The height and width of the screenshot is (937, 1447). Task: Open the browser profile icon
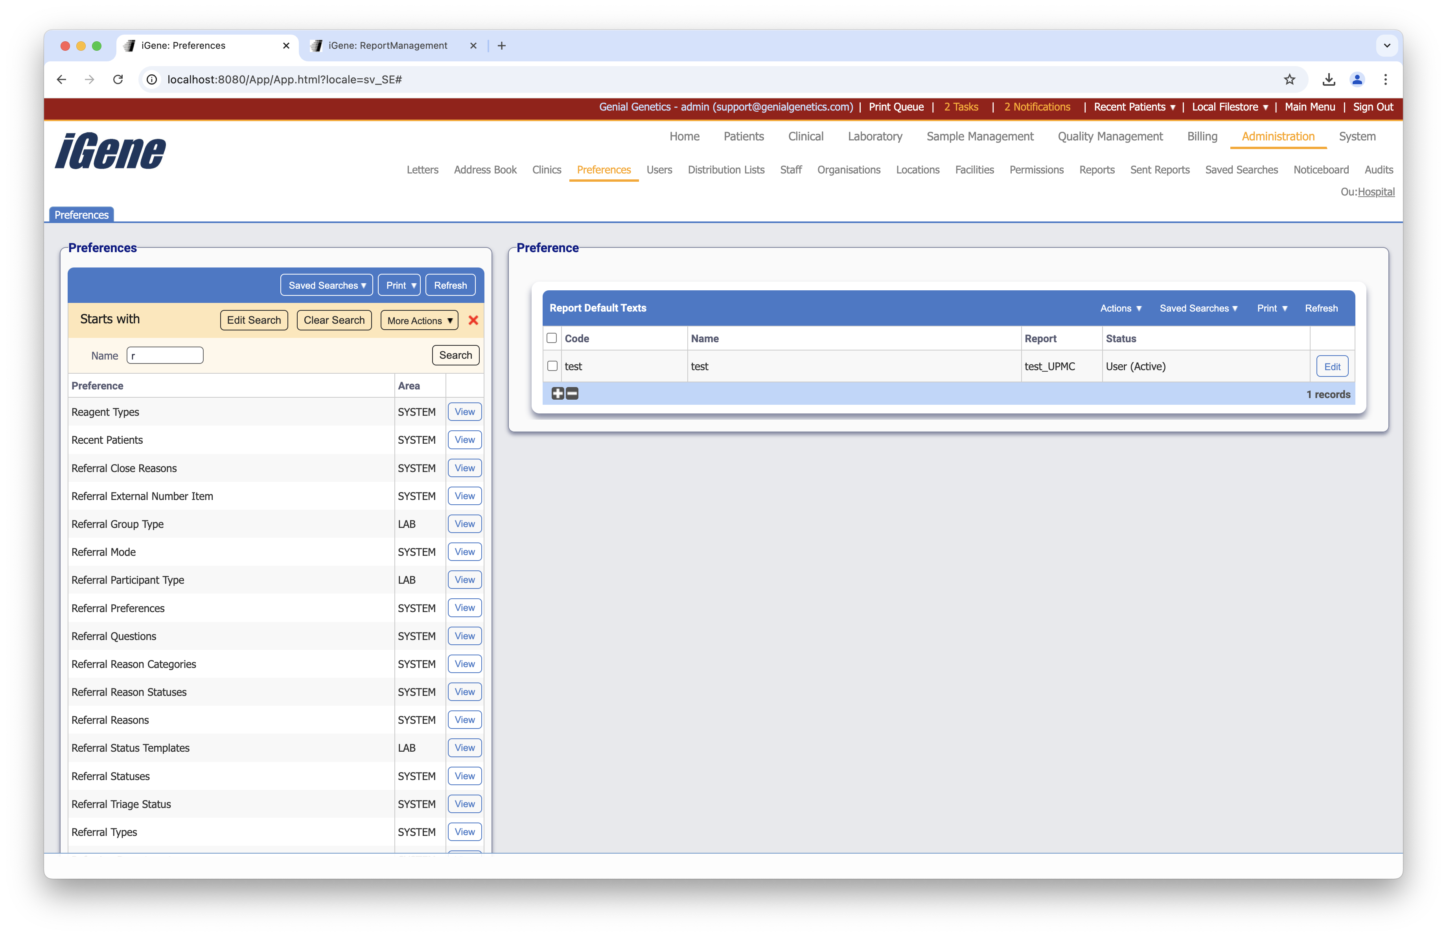[x=1357, y=79]
